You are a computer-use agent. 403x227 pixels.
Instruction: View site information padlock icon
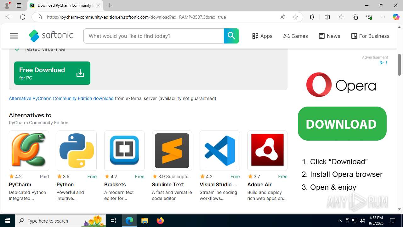(x=40, y=17)
